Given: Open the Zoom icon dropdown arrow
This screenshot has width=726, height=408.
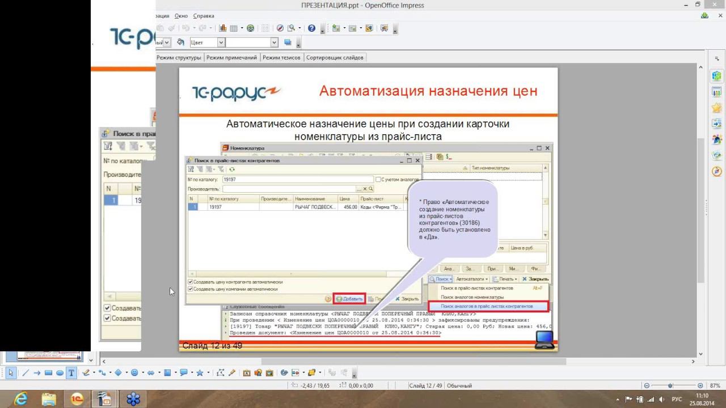Looking at the screenshot, I should click(299, 28).
